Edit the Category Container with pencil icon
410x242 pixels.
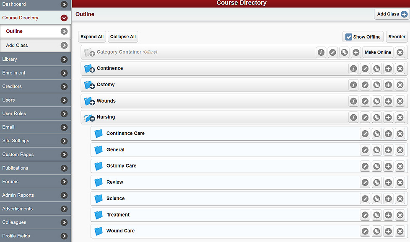click(332, 52)
